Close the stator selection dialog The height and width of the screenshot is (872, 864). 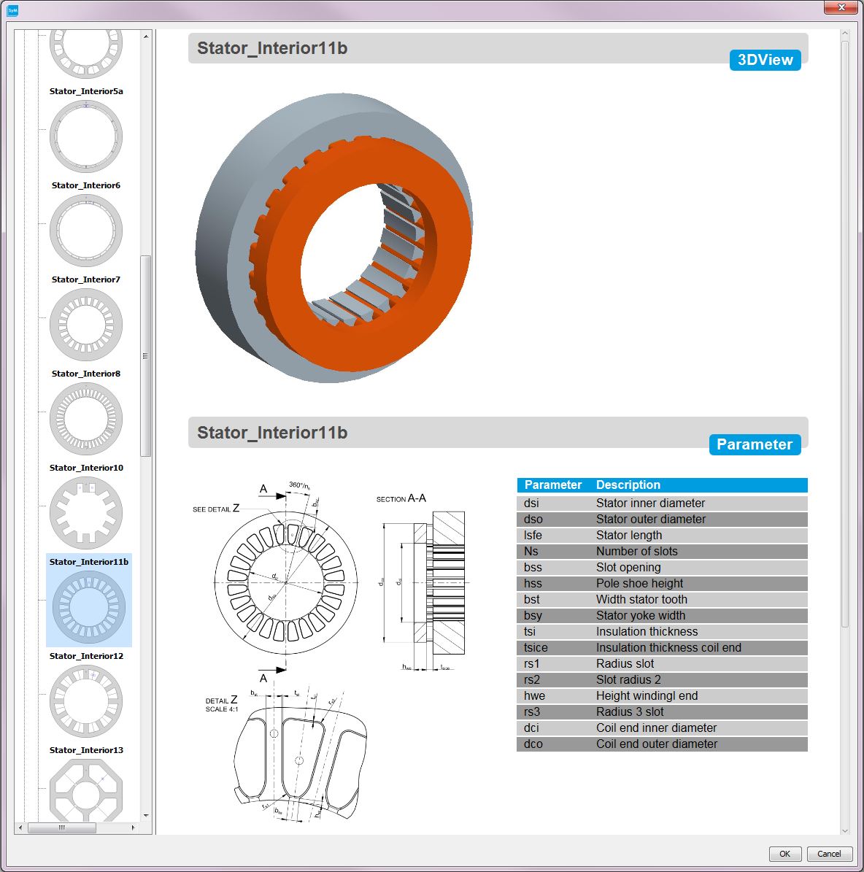tap(839, 8)
